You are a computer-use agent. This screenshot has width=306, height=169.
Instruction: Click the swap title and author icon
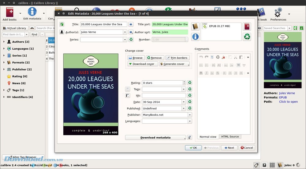pos(62,24)
